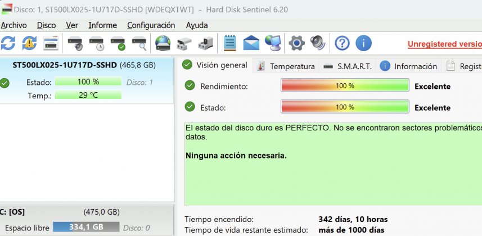482x236 pixels.
Task: Click the '(465,8 GB)' disk capacity text
Action: coord(137,65)
